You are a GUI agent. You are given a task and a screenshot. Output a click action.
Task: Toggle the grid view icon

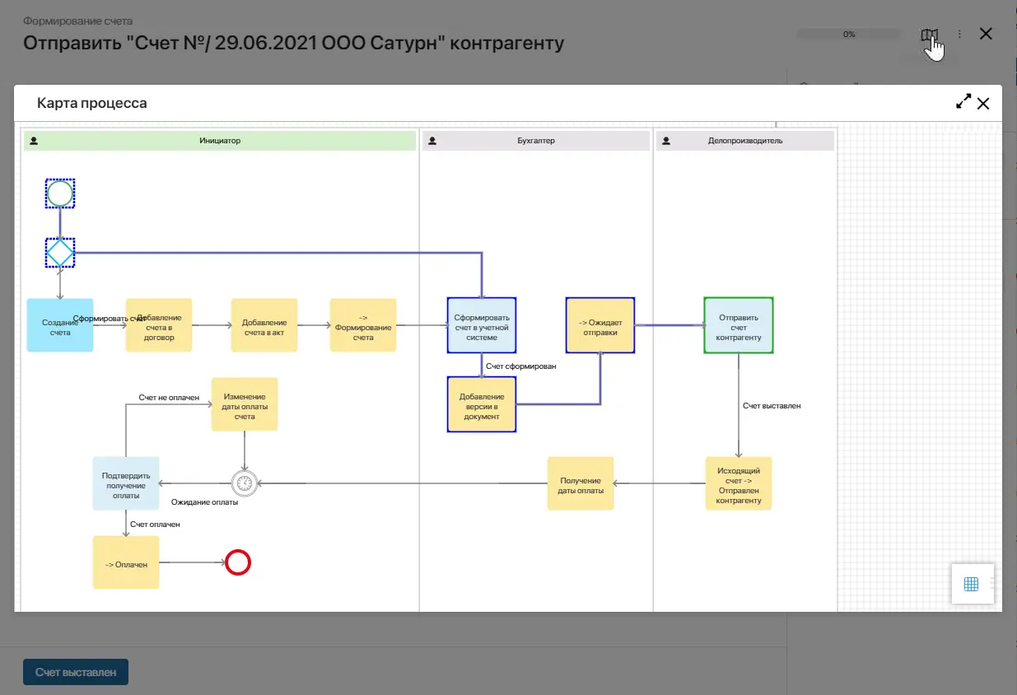(971, 584)
